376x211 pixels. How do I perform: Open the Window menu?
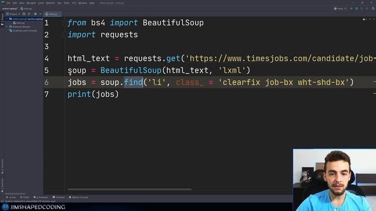(x=83, y=3)
